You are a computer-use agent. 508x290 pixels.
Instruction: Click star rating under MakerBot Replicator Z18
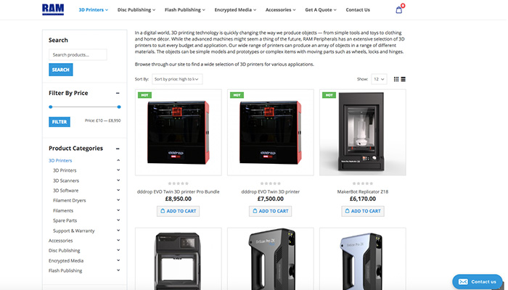[363, 183]
